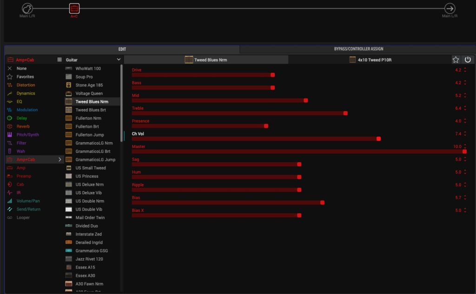The width and height of the screenshot is (476, 294).
Task: Choose Jazz Rivet 120 from the amp list
Action: click(x=89, y=259)
